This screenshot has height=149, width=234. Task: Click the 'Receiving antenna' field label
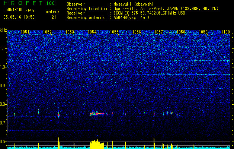[x=86, y=18]
